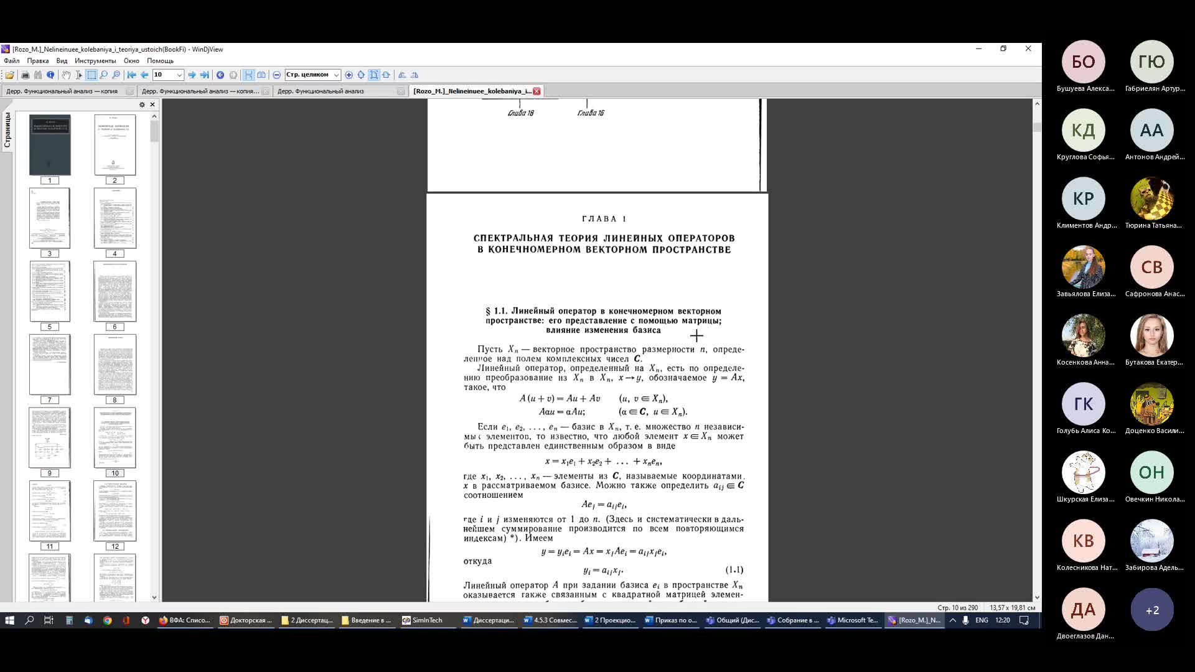Open the Вид menu
The height and width of the screenshot is (672, 1195).
(62, 61)
